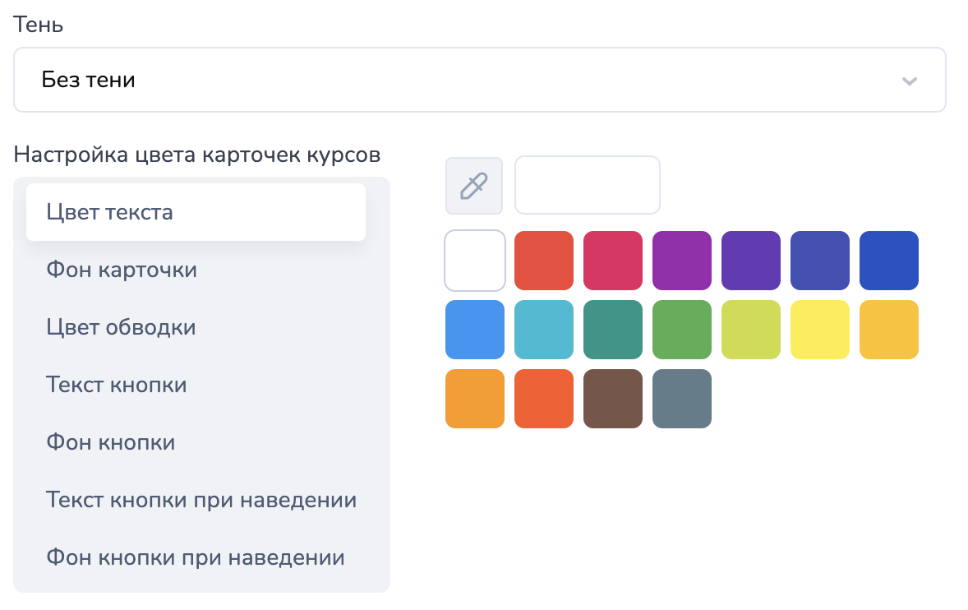Choose the pink crimson swatch
This screenshot has width=968, height=610.
pos(613,261)
